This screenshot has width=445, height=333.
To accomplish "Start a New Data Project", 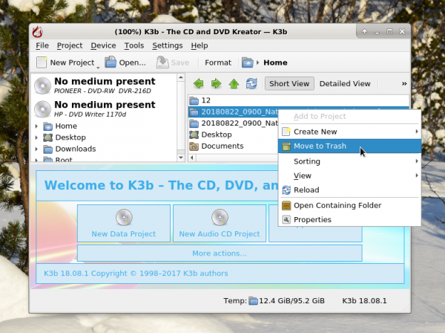I will point(124,223).
